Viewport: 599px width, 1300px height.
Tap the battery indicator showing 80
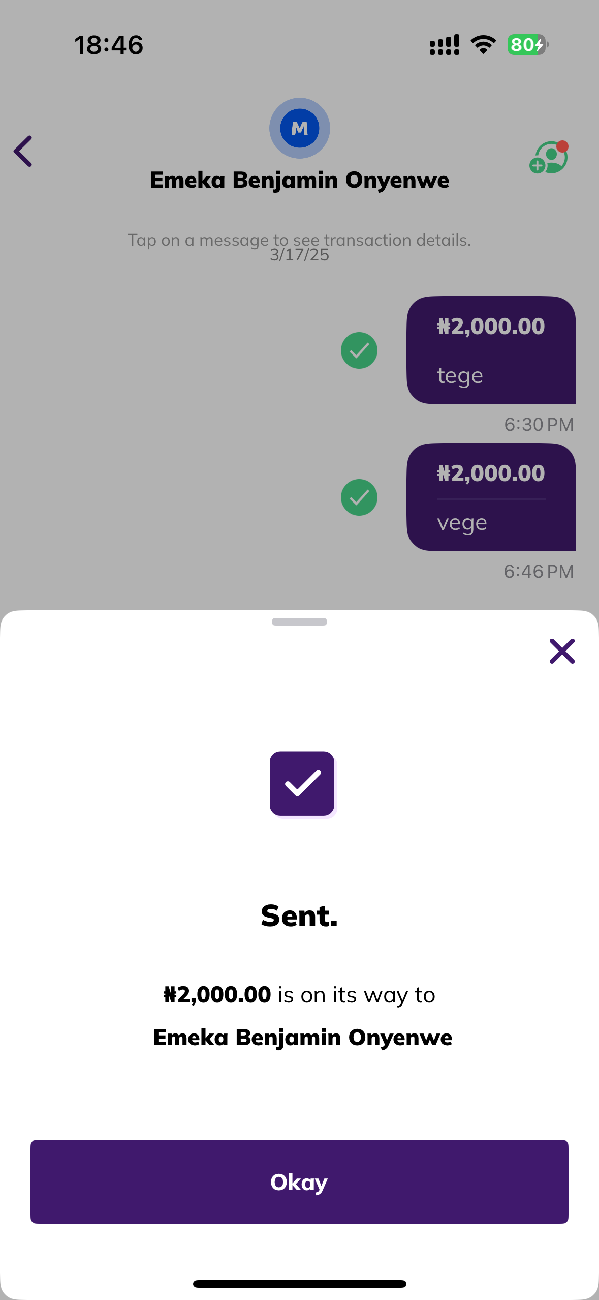(527, 45)
